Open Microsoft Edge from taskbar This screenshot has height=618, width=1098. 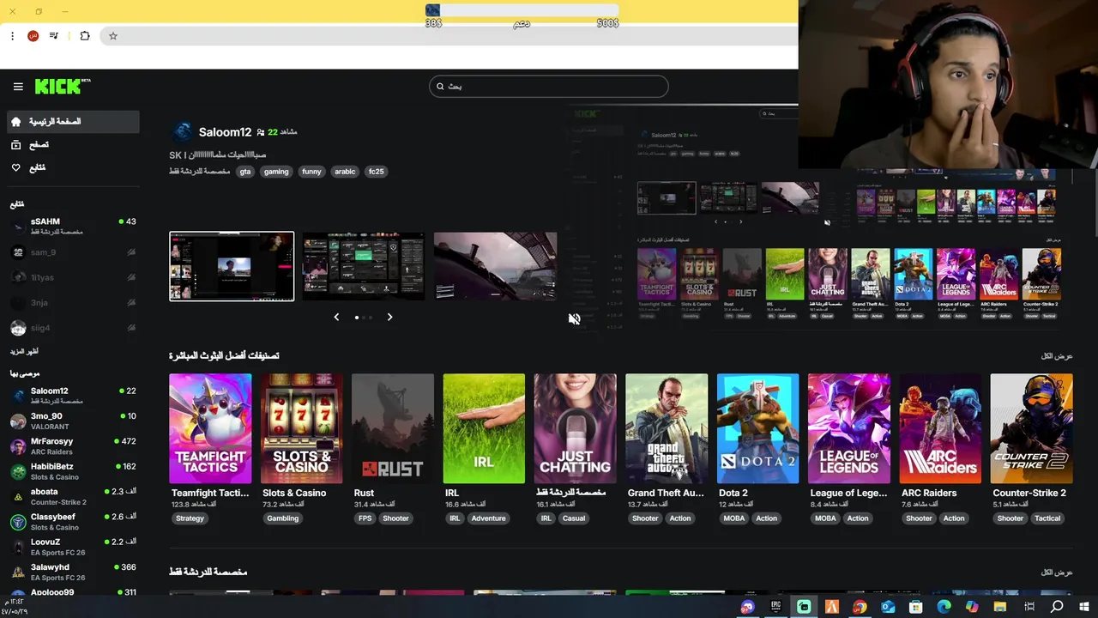(x=944, y=607)
